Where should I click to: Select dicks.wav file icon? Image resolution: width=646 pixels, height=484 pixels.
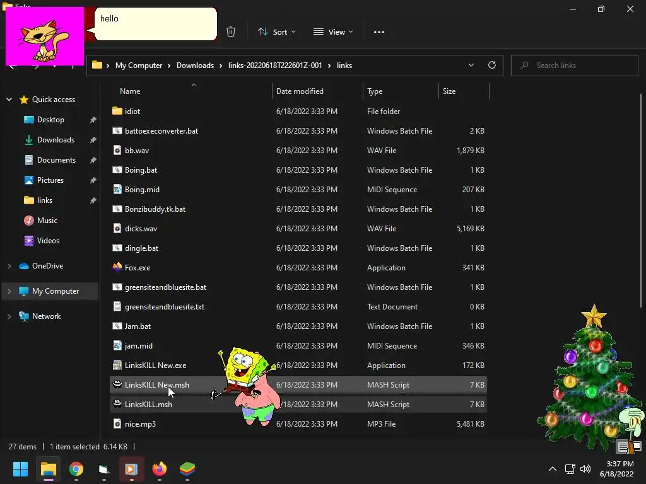(x=117, y=228)
